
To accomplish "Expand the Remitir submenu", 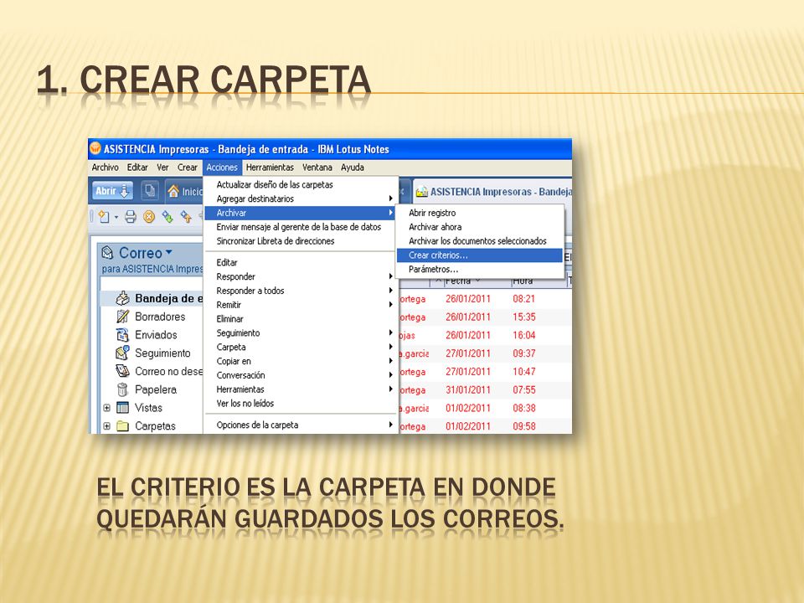I will coord(391,305).
